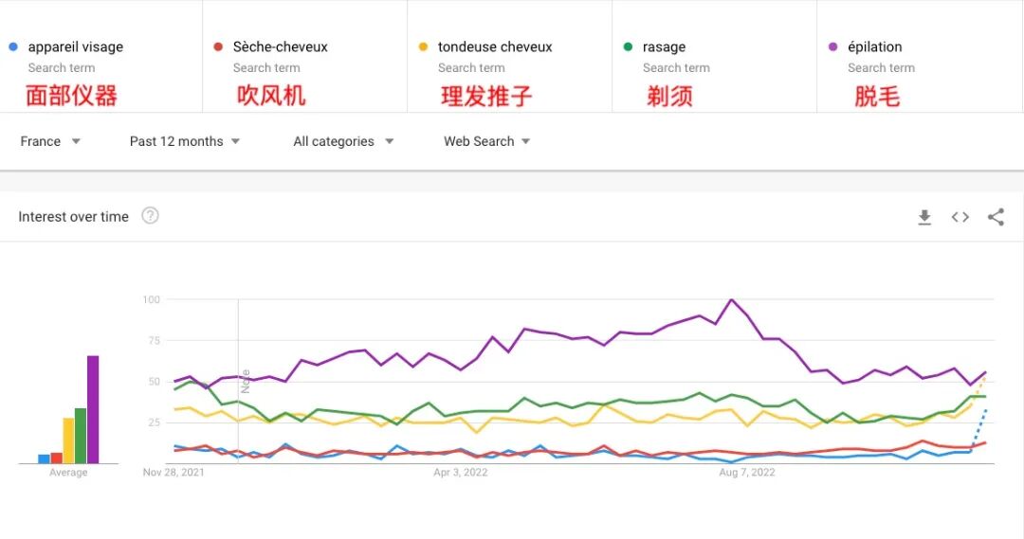Viewport: 1024px width, 539px height.
Task: Select the tondeuse cheveux search term
Action: point(495,46)
